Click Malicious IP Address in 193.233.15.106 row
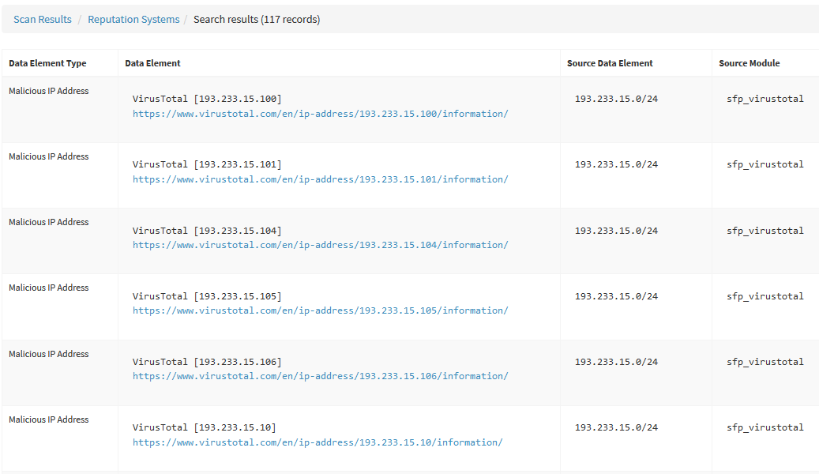 tap(49, 354)
